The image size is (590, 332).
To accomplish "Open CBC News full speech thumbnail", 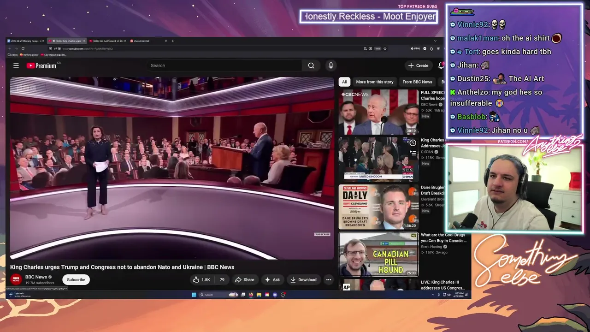I will (x=378, y=112).
